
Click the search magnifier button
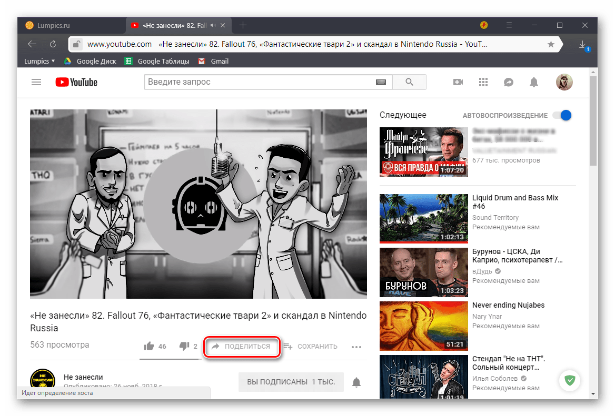point(409,82)
